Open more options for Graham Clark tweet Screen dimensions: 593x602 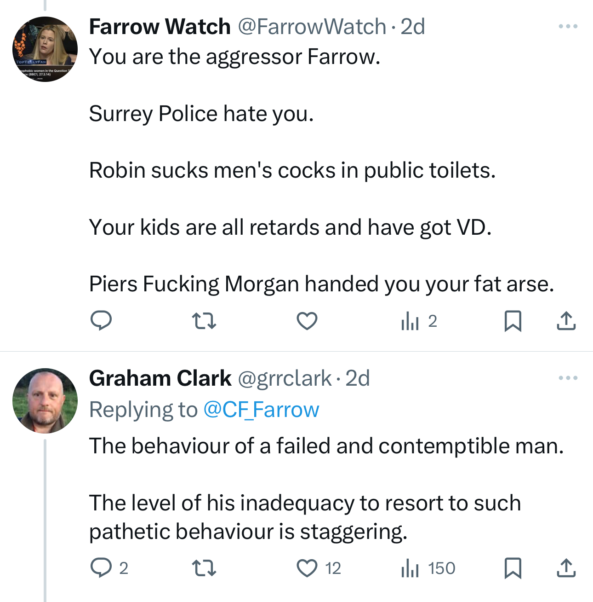568,378
